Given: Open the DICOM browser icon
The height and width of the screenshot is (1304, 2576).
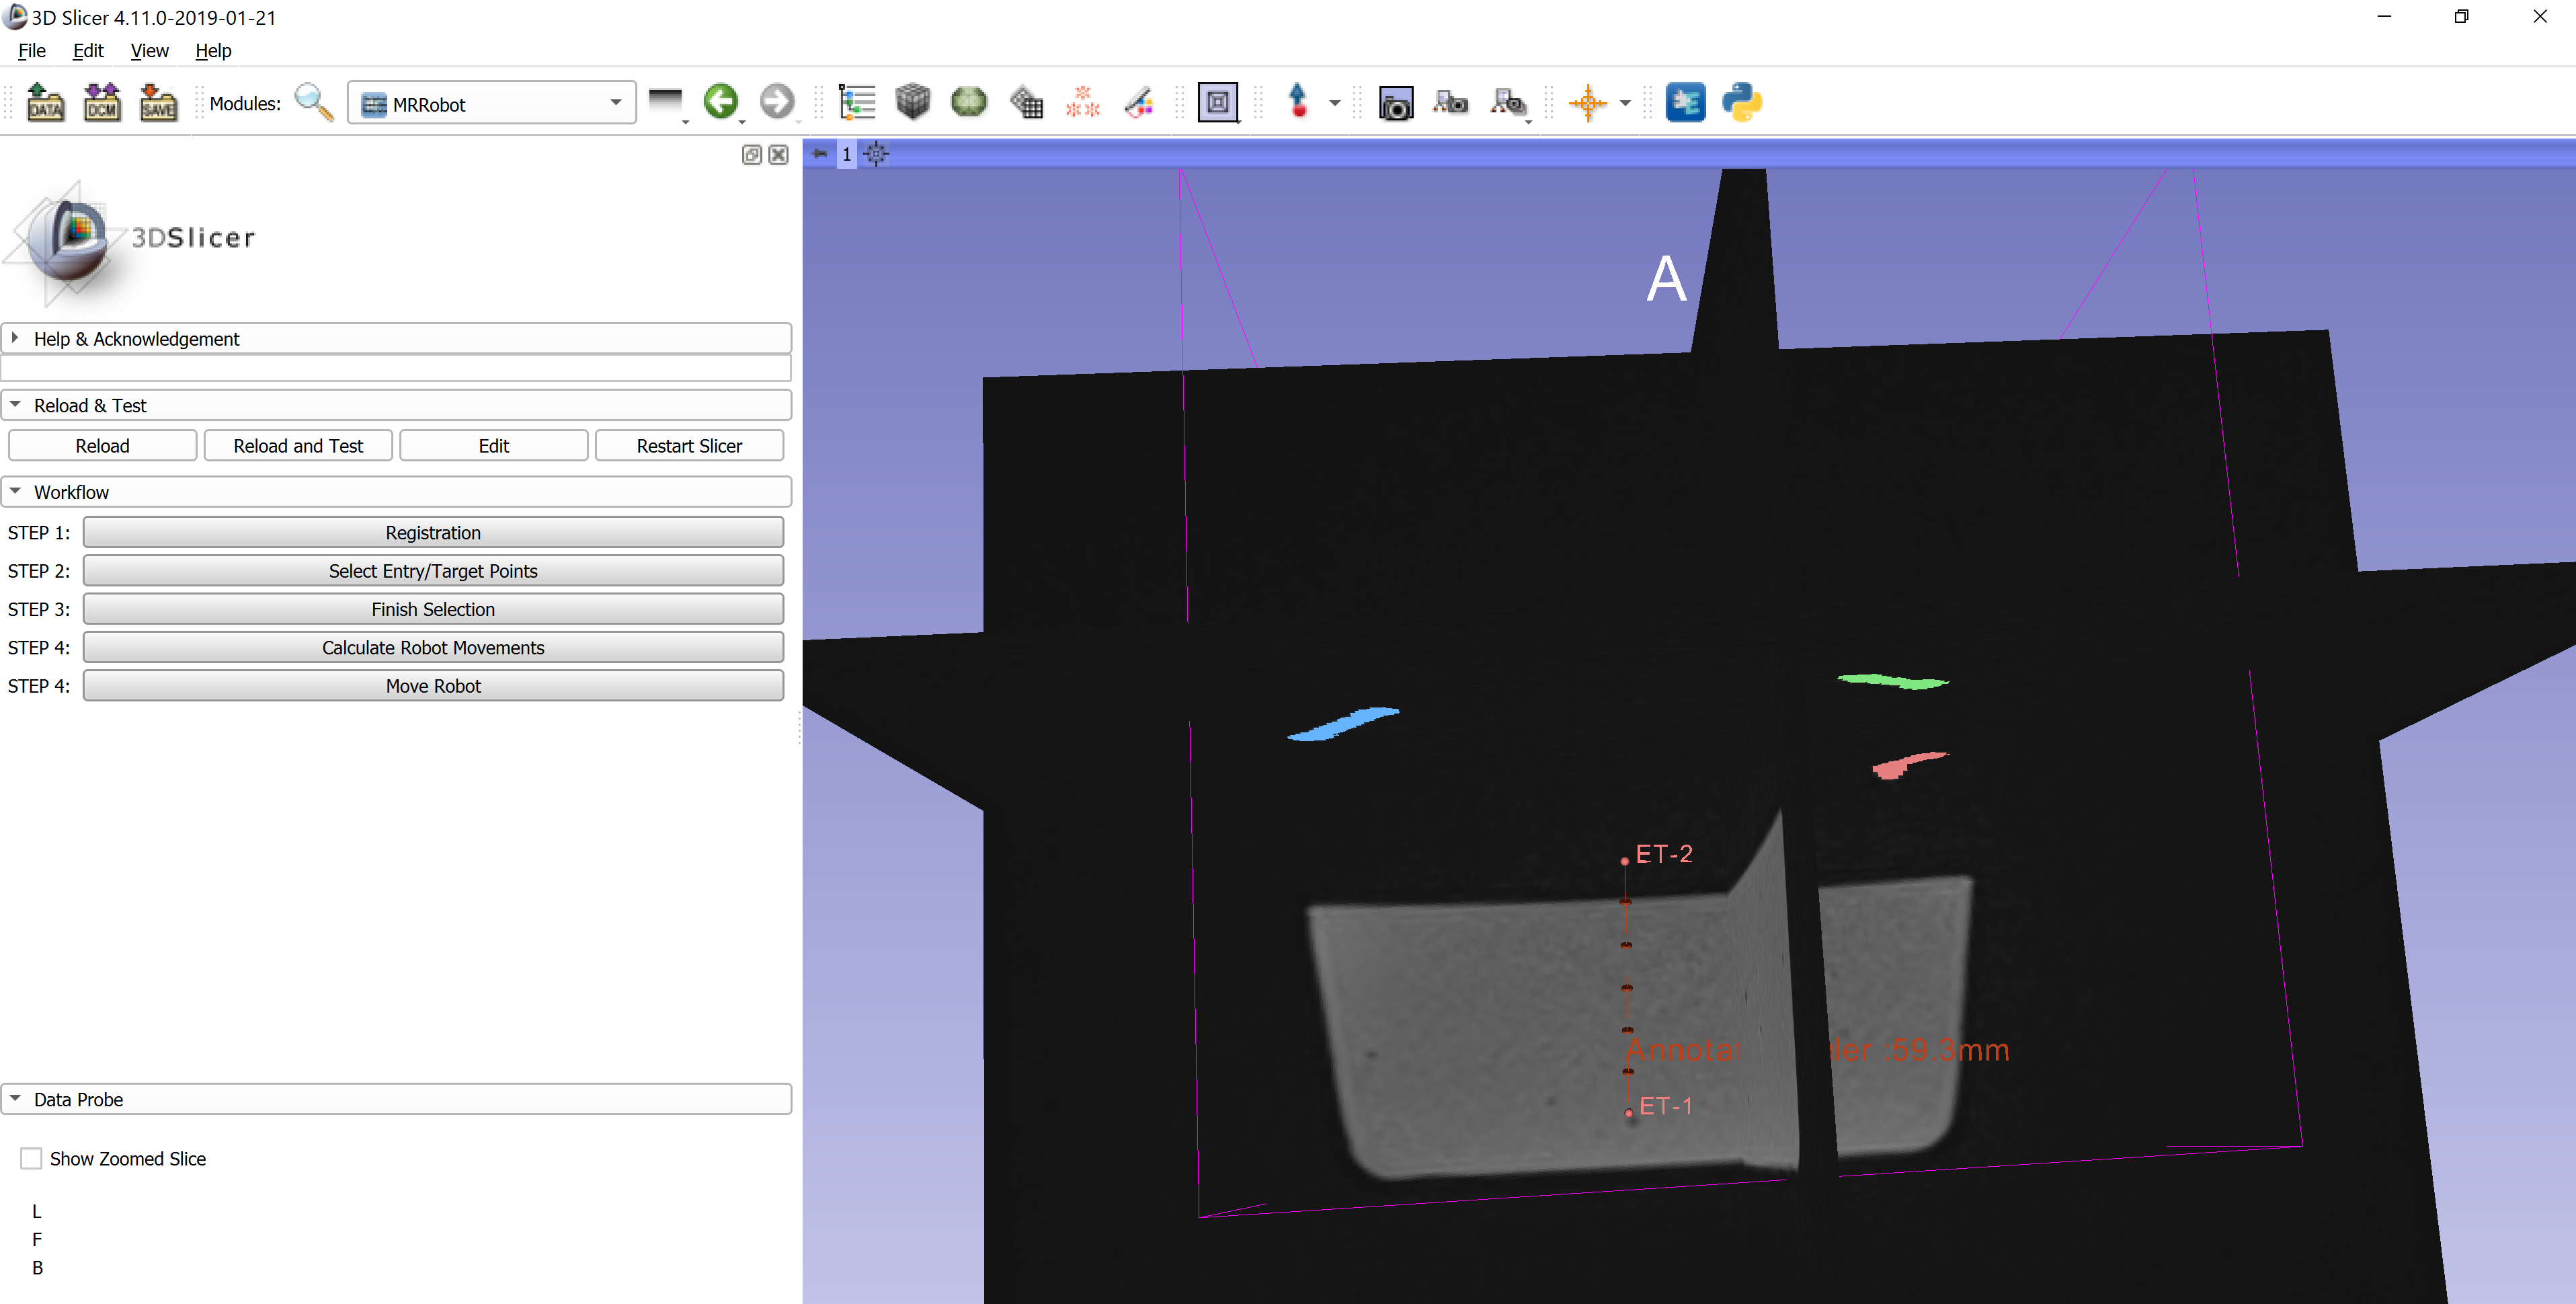Looking at the screenshot, I should (x=102, y=102).
